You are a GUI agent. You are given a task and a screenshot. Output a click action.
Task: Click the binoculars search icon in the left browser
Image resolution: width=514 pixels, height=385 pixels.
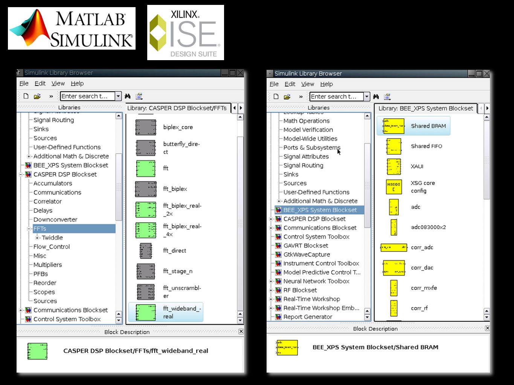coord(128,96)
